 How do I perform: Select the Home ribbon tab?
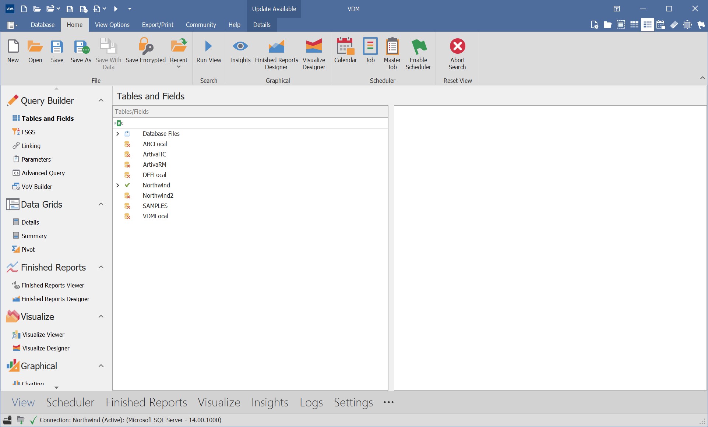75,24
